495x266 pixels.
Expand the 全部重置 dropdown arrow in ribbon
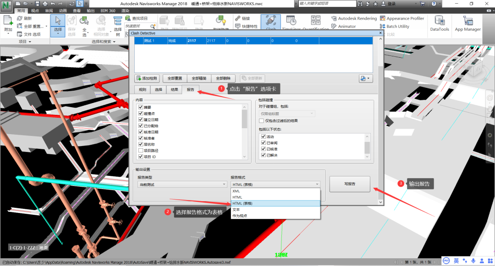46,27
